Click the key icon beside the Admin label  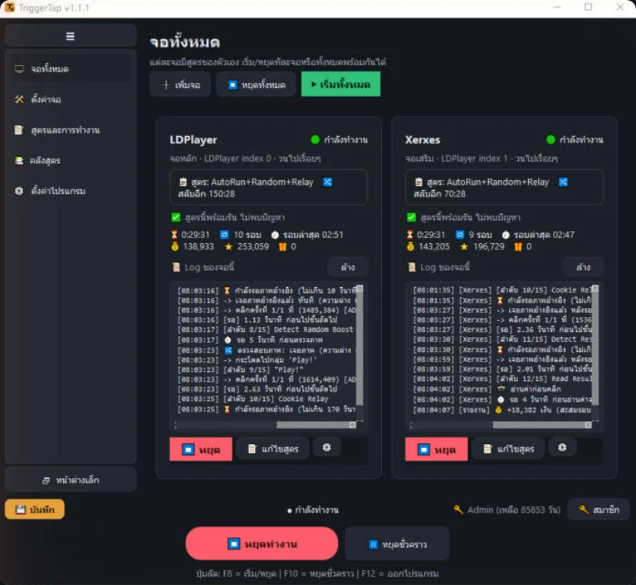point(458,510)
